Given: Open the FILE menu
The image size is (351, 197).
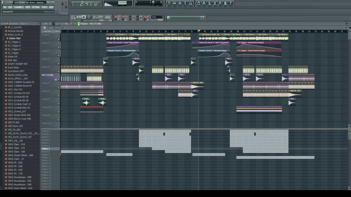Looking at the screenshot, I should [x=5, y=7].
